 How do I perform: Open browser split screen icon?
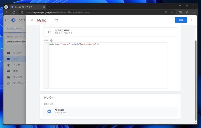click(180, 12)
